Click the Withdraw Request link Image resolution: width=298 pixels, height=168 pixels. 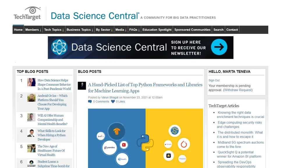[238, 90]
